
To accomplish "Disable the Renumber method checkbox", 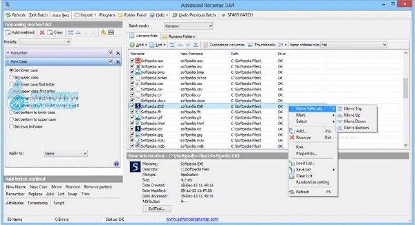I will tap(110, 53).
